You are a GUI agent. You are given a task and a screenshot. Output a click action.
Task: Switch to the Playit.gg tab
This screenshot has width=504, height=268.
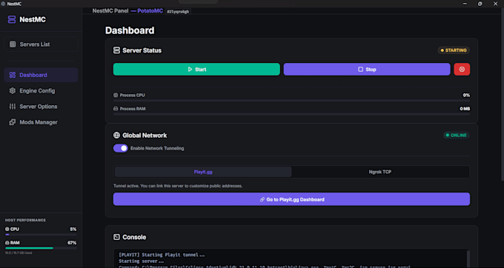[203, 172]
